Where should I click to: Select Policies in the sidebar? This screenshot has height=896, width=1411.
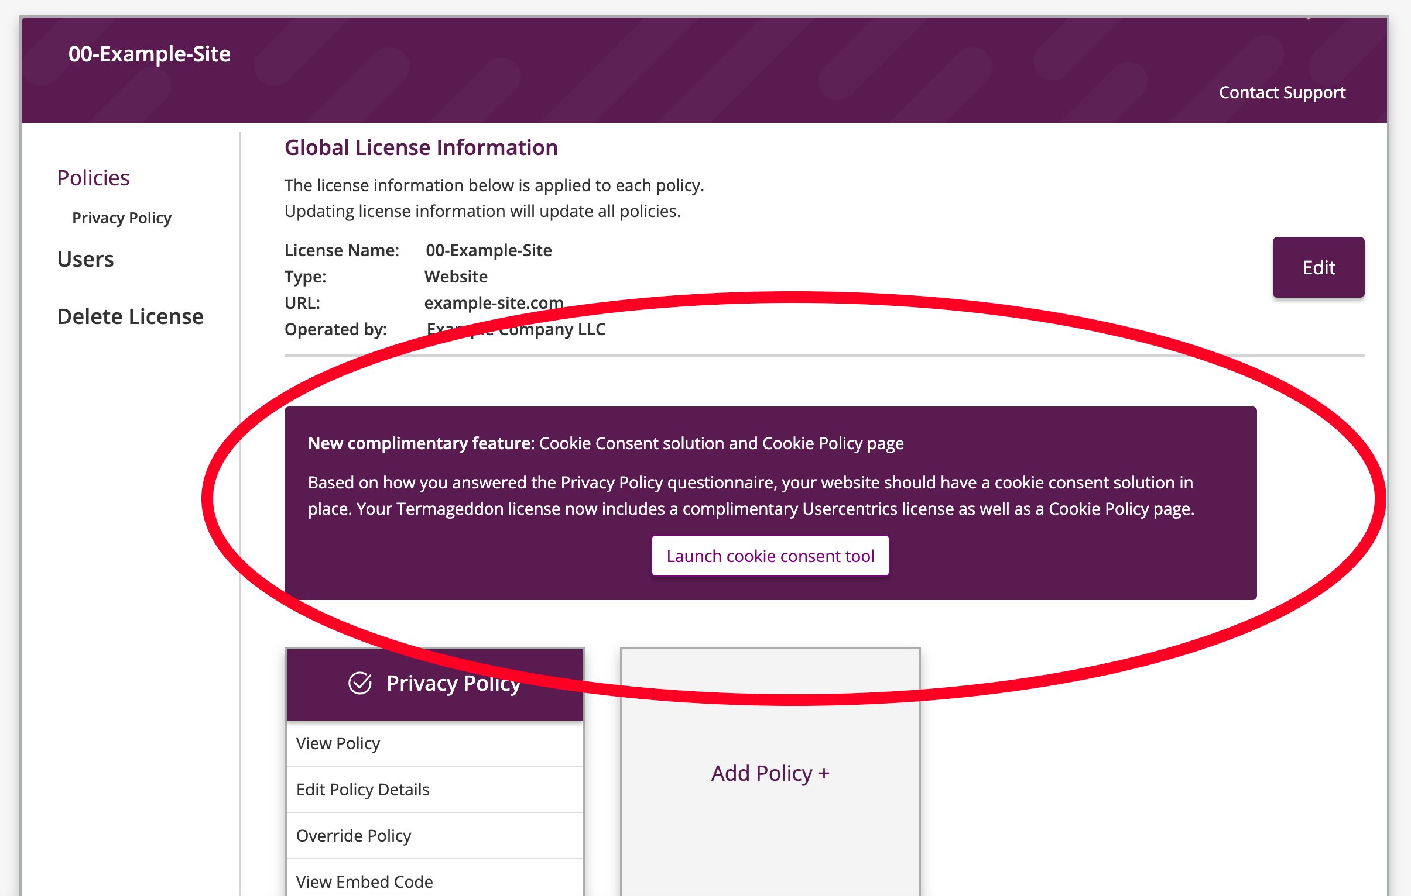coord(93,177)
